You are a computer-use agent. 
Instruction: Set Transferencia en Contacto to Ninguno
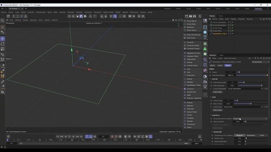(x=240, y=136)
